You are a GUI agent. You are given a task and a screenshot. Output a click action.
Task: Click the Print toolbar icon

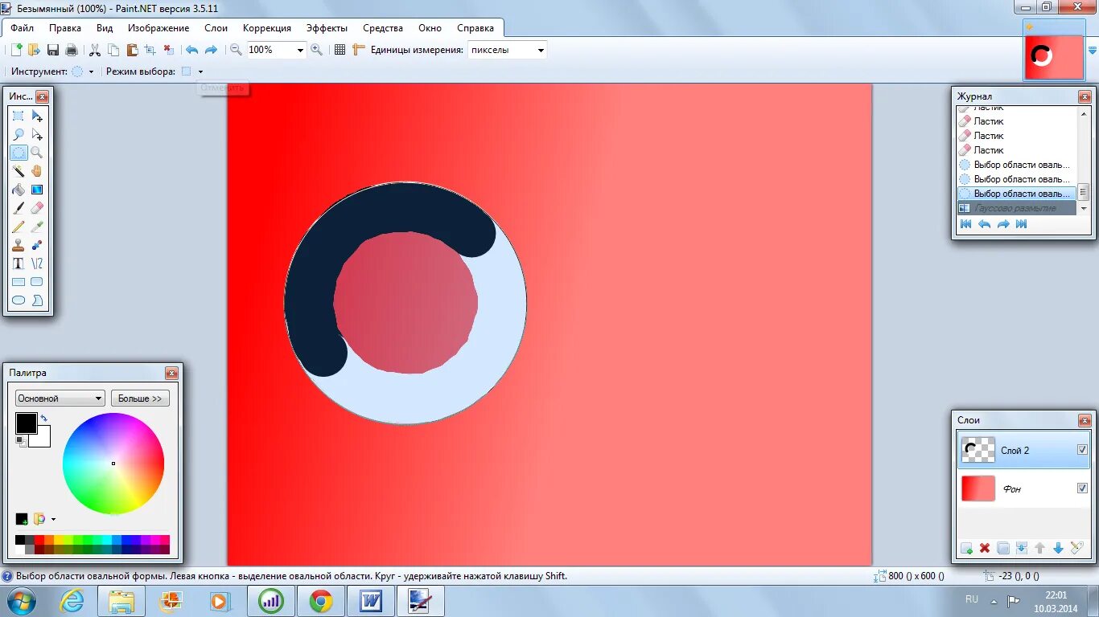point(72,50)
